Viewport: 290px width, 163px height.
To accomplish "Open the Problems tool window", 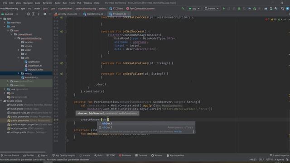I will click(x=125, y=155).
